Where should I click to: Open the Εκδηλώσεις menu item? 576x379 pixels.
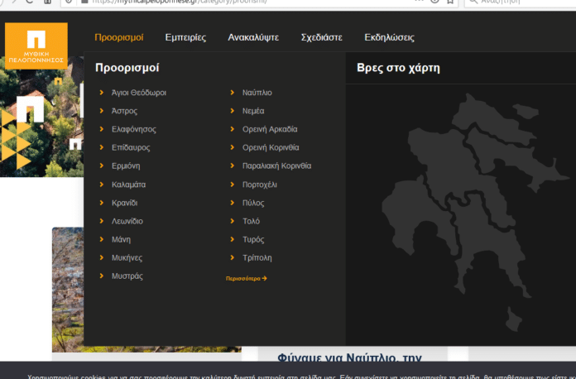click(x=389, y=37)
